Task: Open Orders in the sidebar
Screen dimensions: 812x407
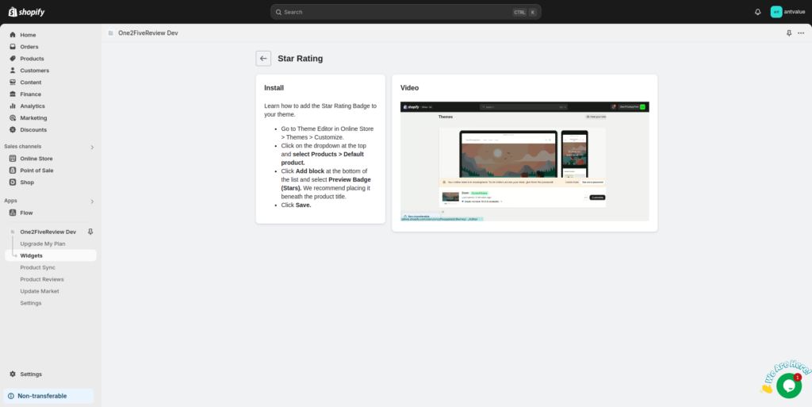Action: click(x=29, y=47)
